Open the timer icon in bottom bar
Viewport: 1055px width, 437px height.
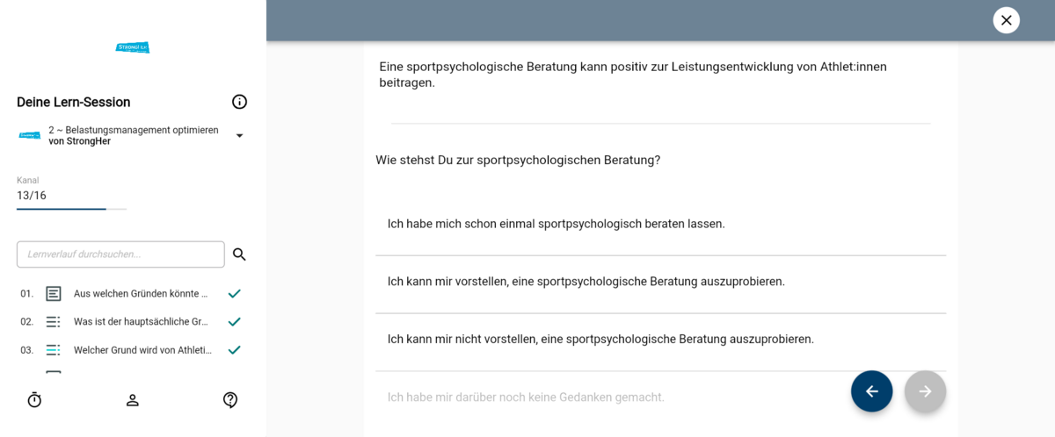(x=34, y=400)
